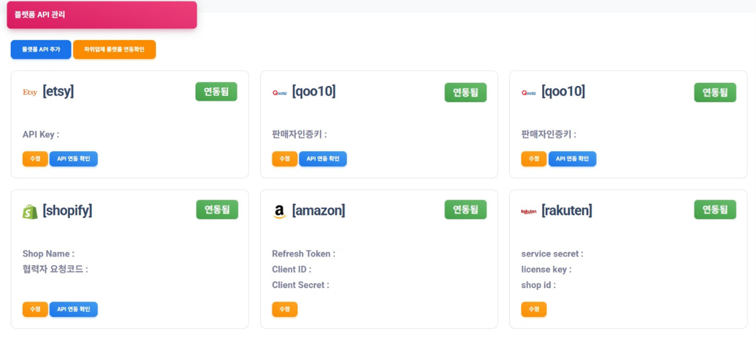Click 수정 on the rakuten card
The height and width of the screenshot is (337, 756).
(534, 309)
